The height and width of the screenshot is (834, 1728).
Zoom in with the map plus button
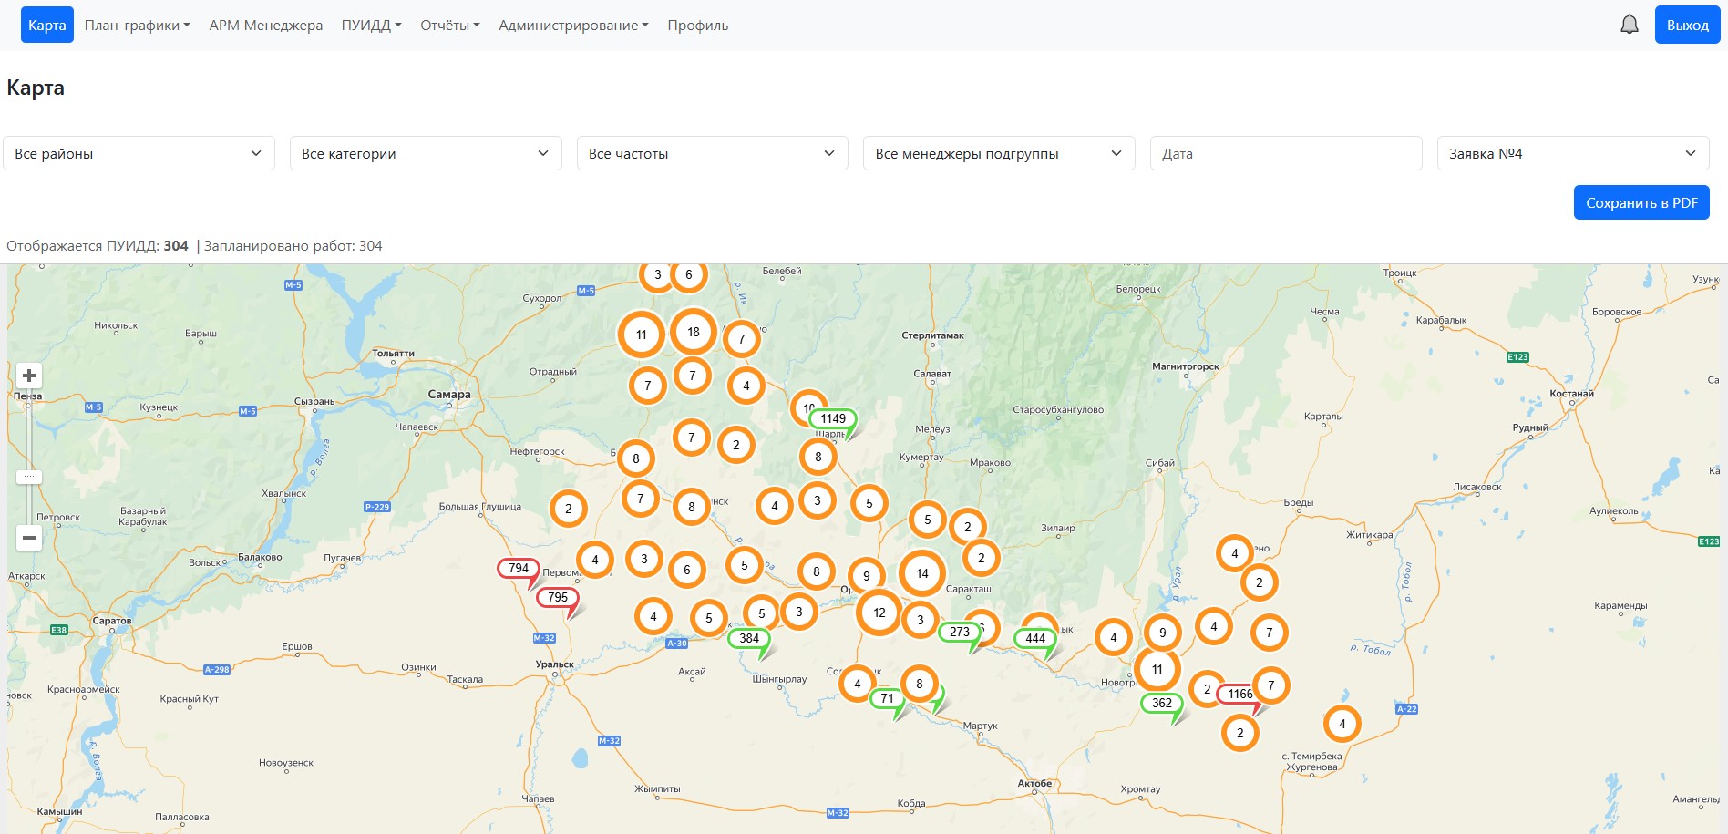pyautogui.click(x=29, y=376)
